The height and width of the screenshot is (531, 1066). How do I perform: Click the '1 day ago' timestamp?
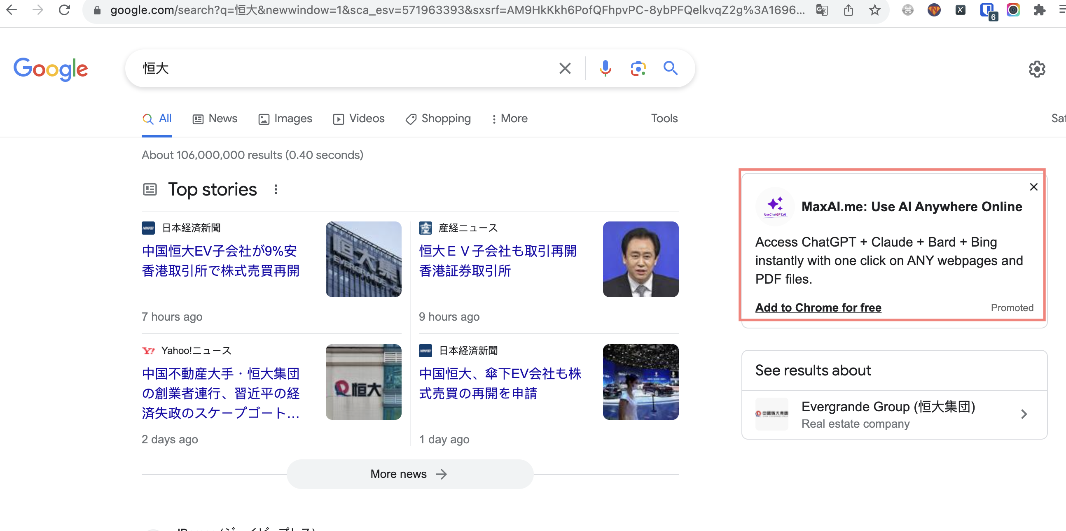point(444,439)
